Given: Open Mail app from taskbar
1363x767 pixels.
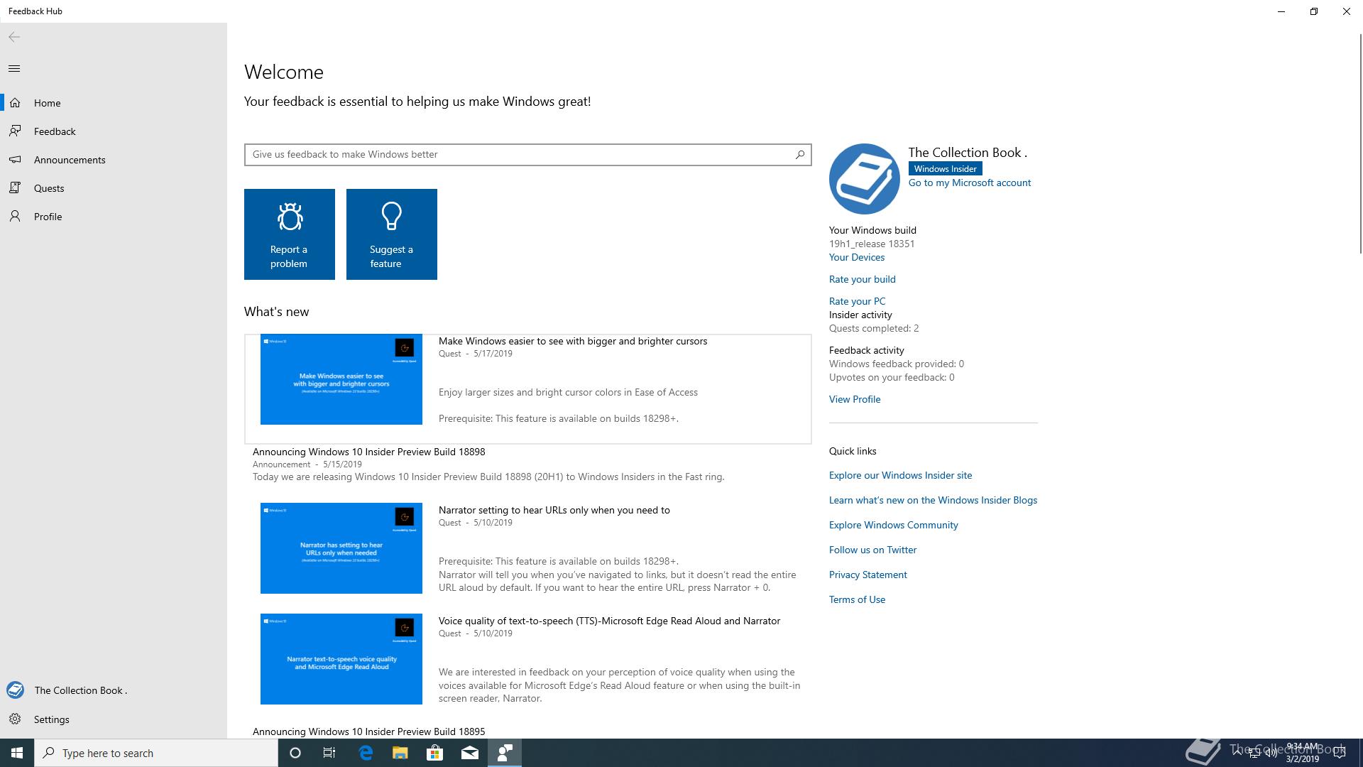Looking at the screenshot, I should coord(470,753).
